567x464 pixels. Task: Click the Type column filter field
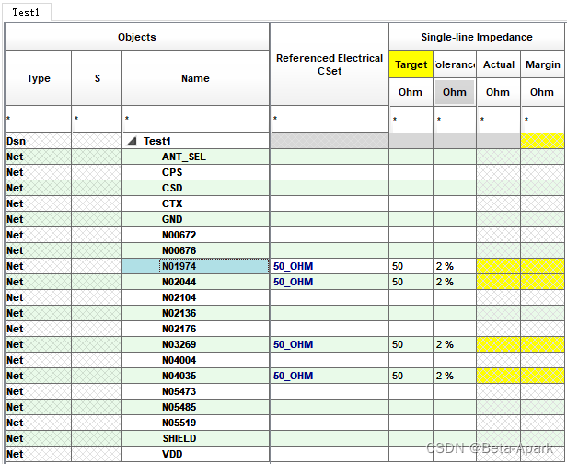point(38,120)
